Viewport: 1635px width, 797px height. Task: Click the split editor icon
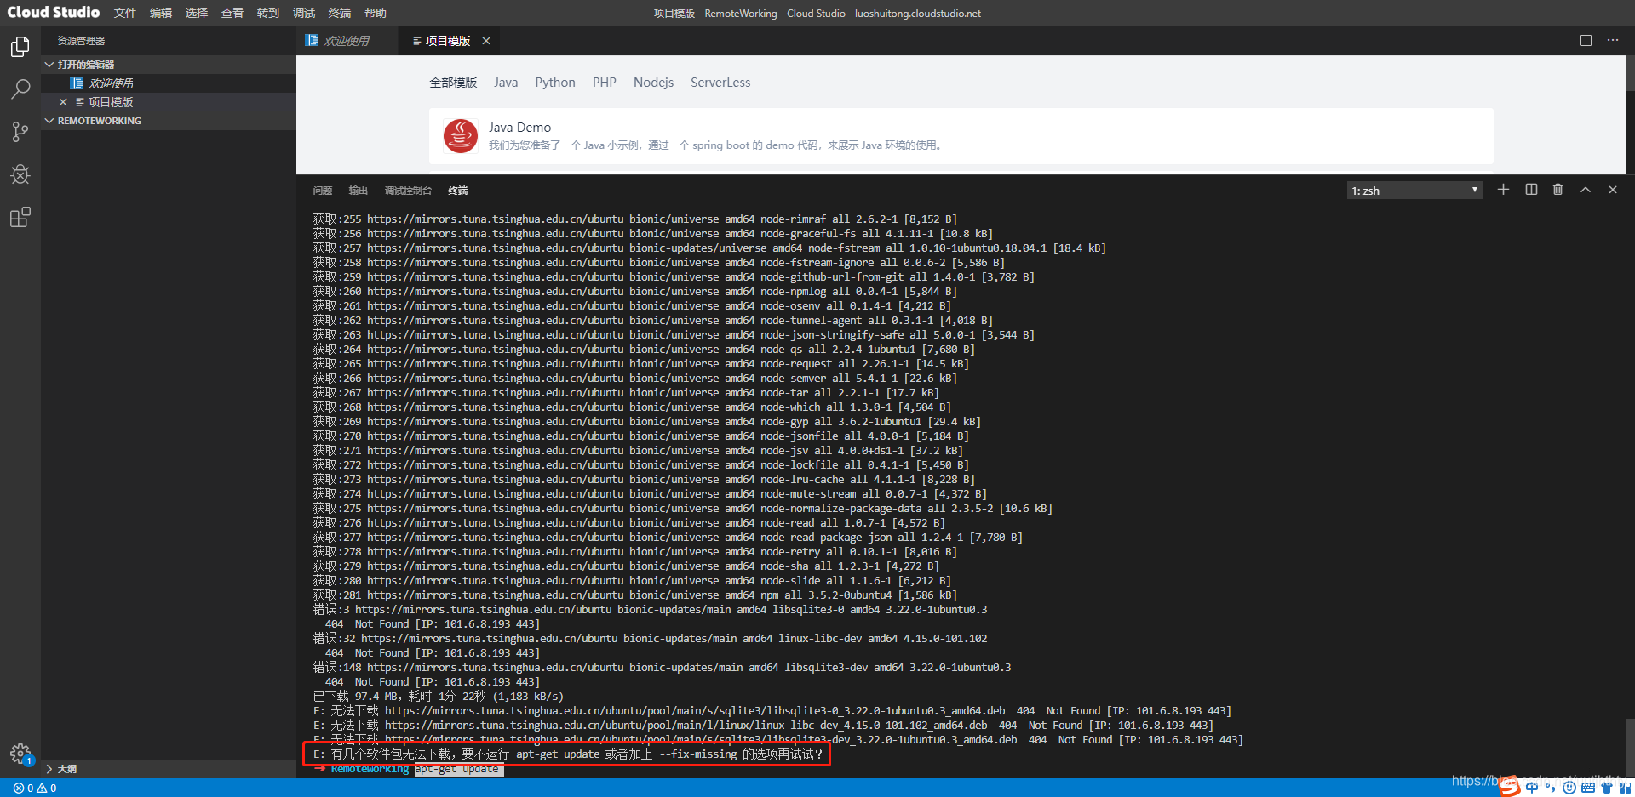tap(1586, 41)
